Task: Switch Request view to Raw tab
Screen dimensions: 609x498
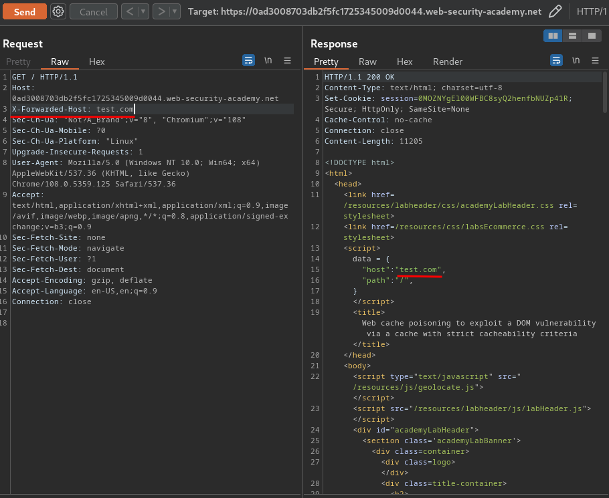Action: click(x=60, y=61)
